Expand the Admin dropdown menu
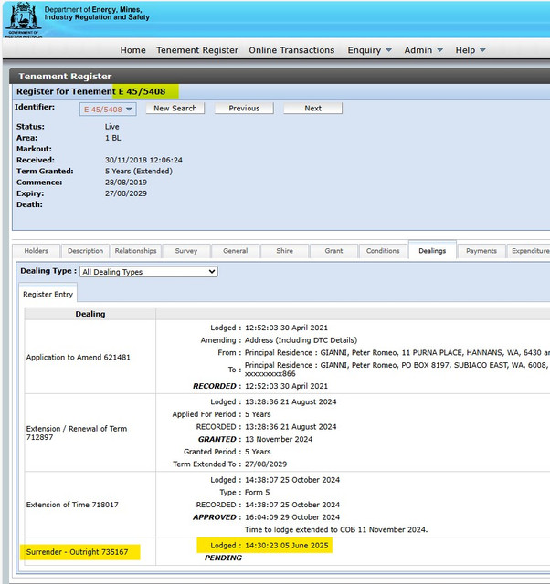This screenshot has width=550, height=584. point(424,50)
